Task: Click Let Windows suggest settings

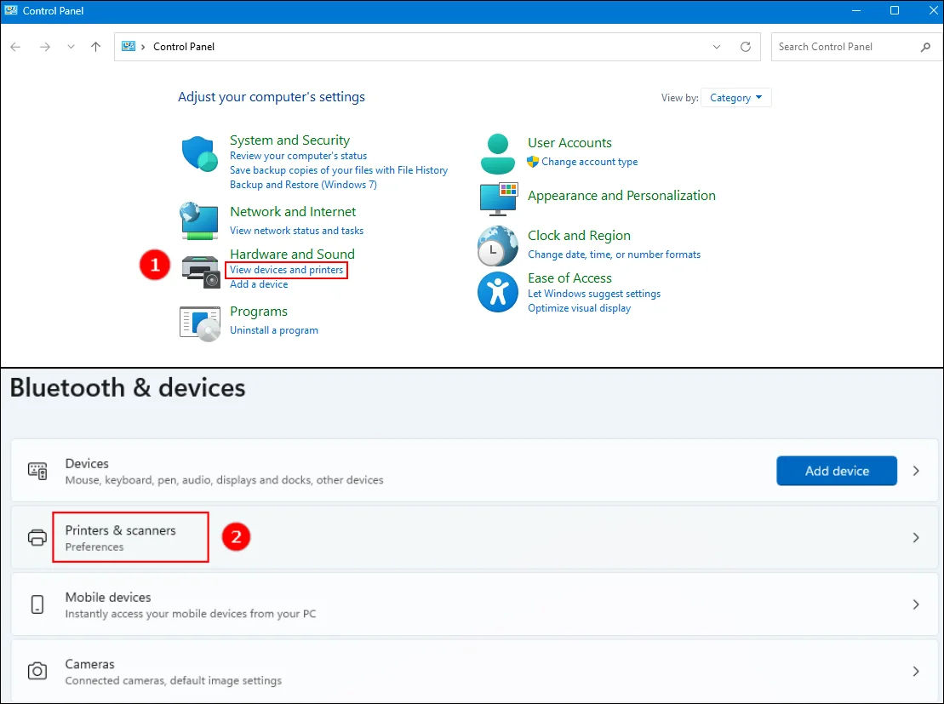Action: pyautogui.click(x=594, y=294)
